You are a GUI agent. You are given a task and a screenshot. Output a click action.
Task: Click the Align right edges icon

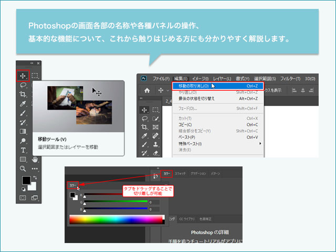[311, 90]
